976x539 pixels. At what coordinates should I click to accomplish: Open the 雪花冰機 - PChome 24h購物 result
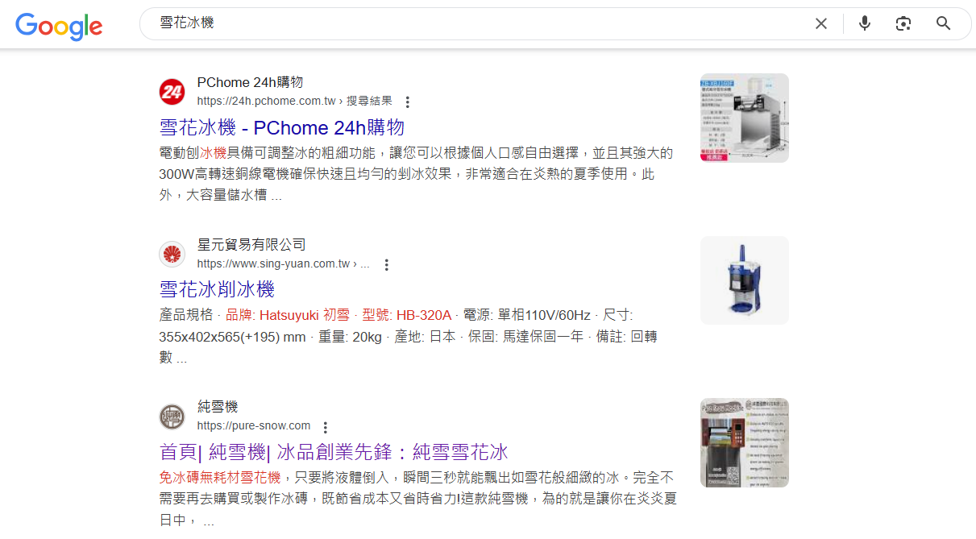coord(282,127)
